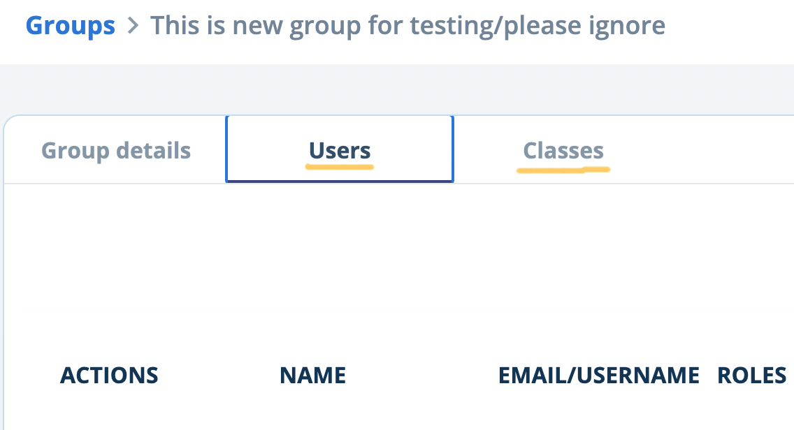Click the rounded top-left corner of the panel
The image size is (794, 430).
(x=10, y=121)
